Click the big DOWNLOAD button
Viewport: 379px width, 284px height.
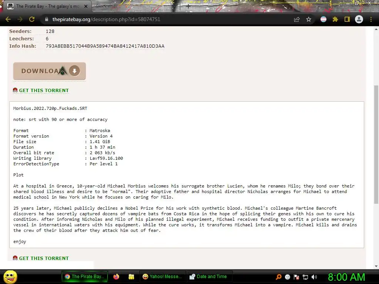tap(50, 71)
